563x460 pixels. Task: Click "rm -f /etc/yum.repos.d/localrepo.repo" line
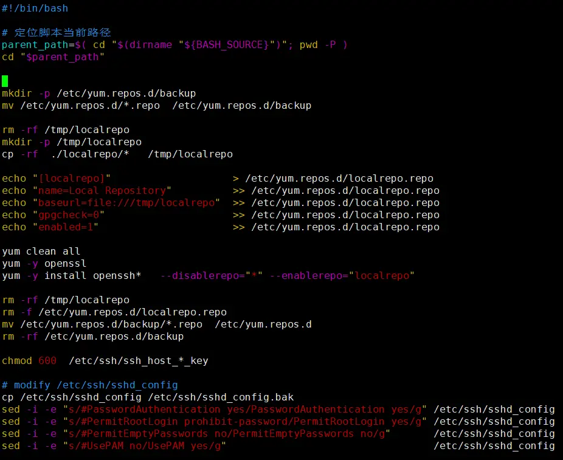coord(114,312)
